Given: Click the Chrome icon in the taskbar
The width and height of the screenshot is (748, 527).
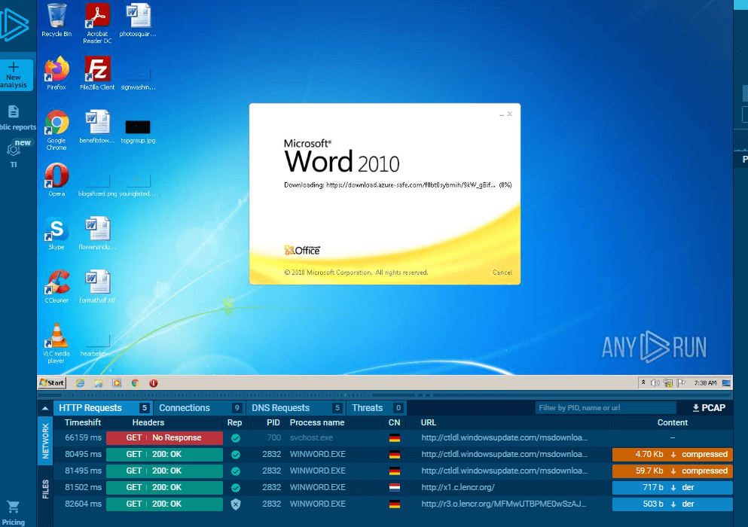Looking at the screenshot, I should [x=135, y=383].
